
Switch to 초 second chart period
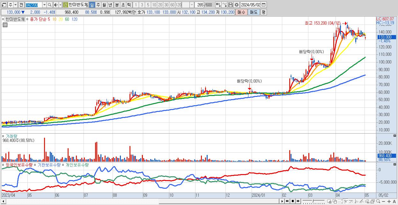point(123,5)
